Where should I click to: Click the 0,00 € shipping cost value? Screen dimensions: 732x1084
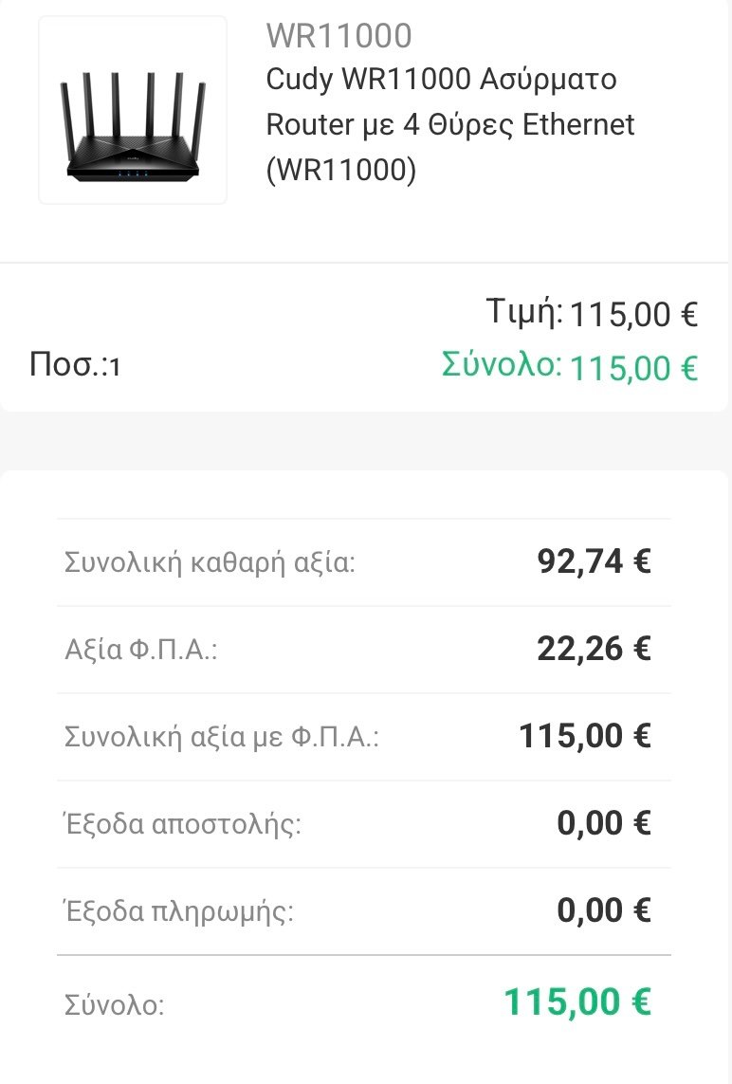603,823
